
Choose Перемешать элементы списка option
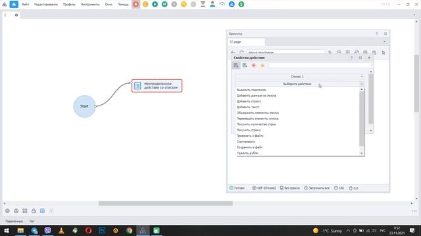click(x=257, y=119)
